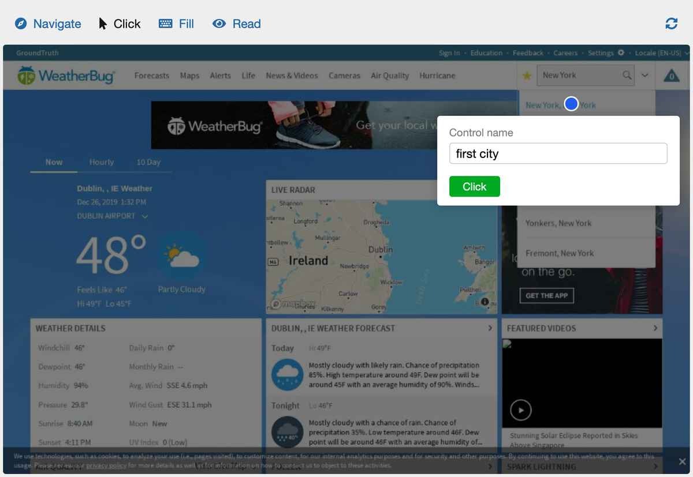Open the privacy policy link
Image resolution: width=693 pixels, height=477 pixels.
coord(106,465)
